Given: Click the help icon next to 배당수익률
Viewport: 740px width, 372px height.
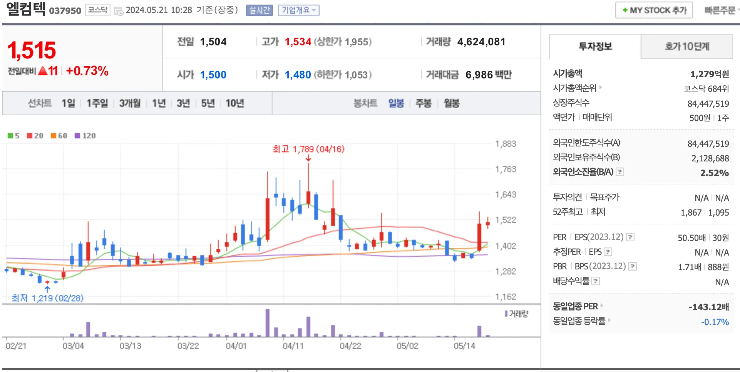Looking at the screenshot, I should point(596,281).
